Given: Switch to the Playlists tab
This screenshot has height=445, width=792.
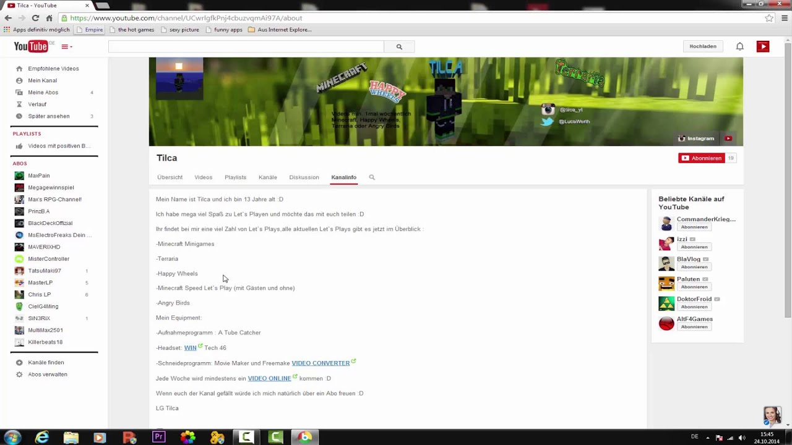Looking at the screenshot, I should (235, 177).
